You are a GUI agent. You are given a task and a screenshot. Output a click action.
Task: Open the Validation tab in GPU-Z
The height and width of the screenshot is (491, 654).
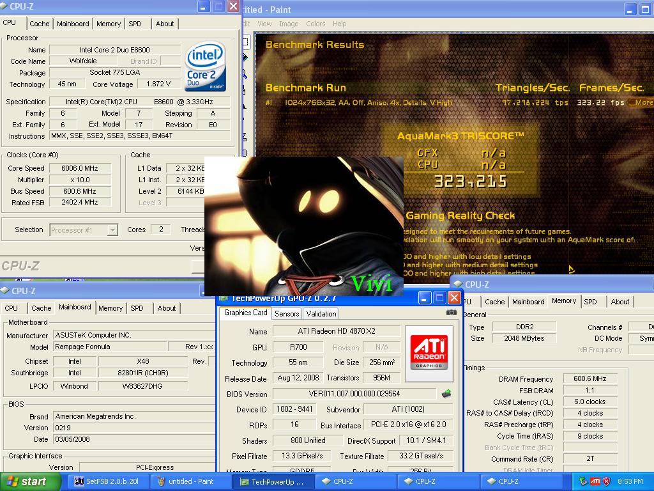tap(321, 313)
